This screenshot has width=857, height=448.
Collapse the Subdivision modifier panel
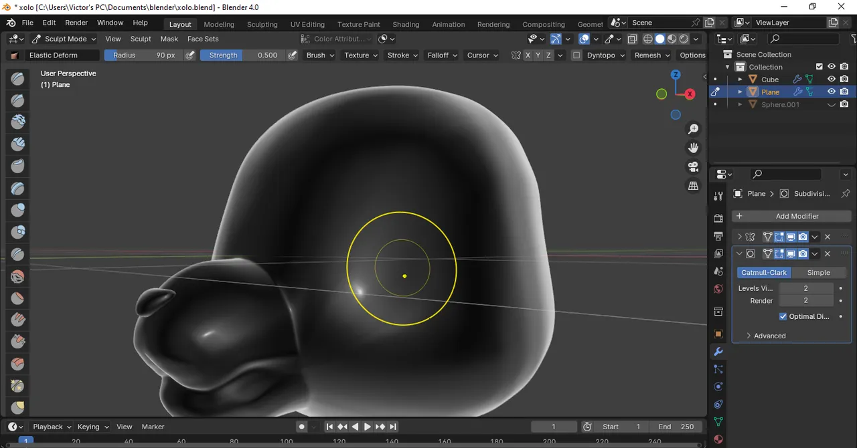pyautogui.click(x=740, y=254)
